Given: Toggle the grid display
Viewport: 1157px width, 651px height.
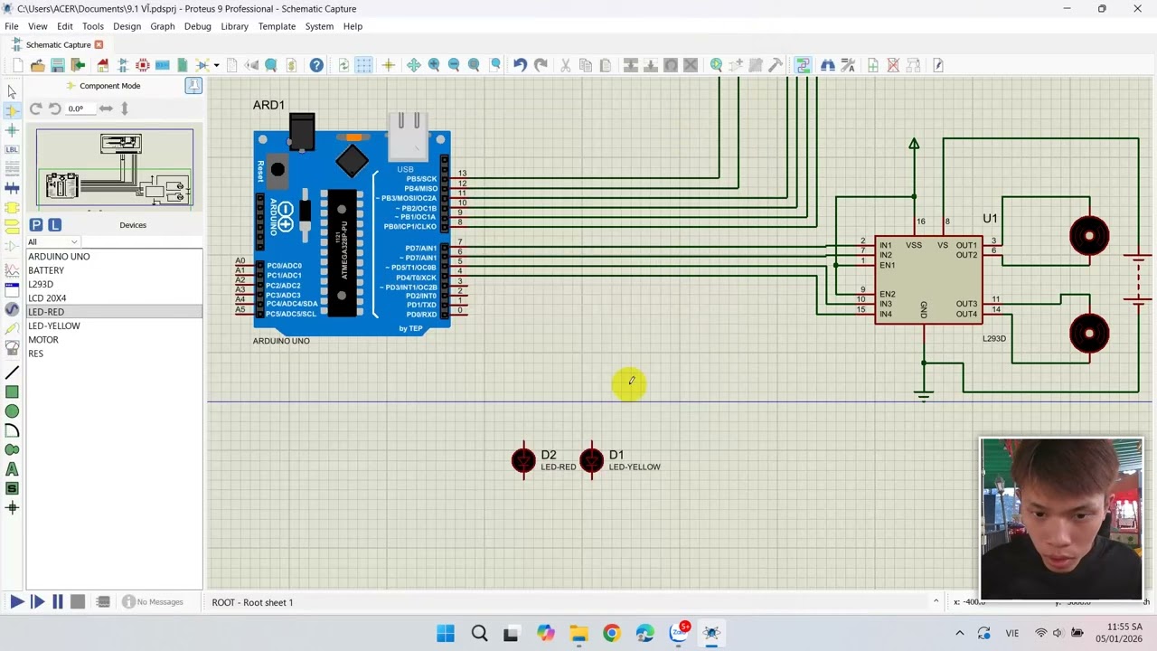Looking at the screenshot, I should [363, 65].
